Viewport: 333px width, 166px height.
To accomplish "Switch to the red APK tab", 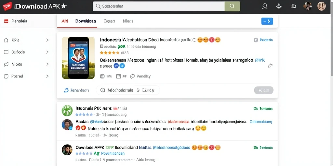I will pos(65,21).
